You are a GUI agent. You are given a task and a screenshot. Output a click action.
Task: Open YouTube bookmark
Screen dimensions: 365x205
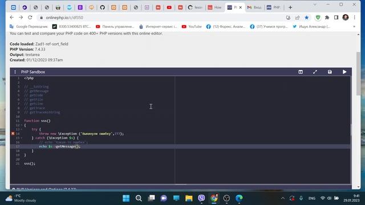[192, 27]
